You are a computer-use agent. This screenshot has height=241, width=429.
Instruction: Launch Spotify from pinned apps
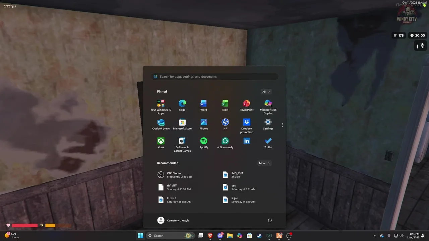click(204, 143)
